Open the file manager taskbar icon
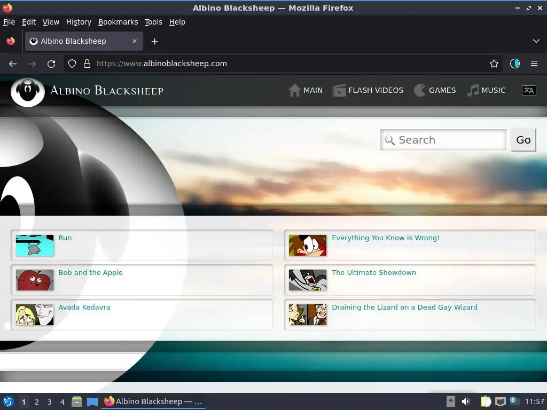Screen dimensions: 547x410 click(x=77, y=401)
